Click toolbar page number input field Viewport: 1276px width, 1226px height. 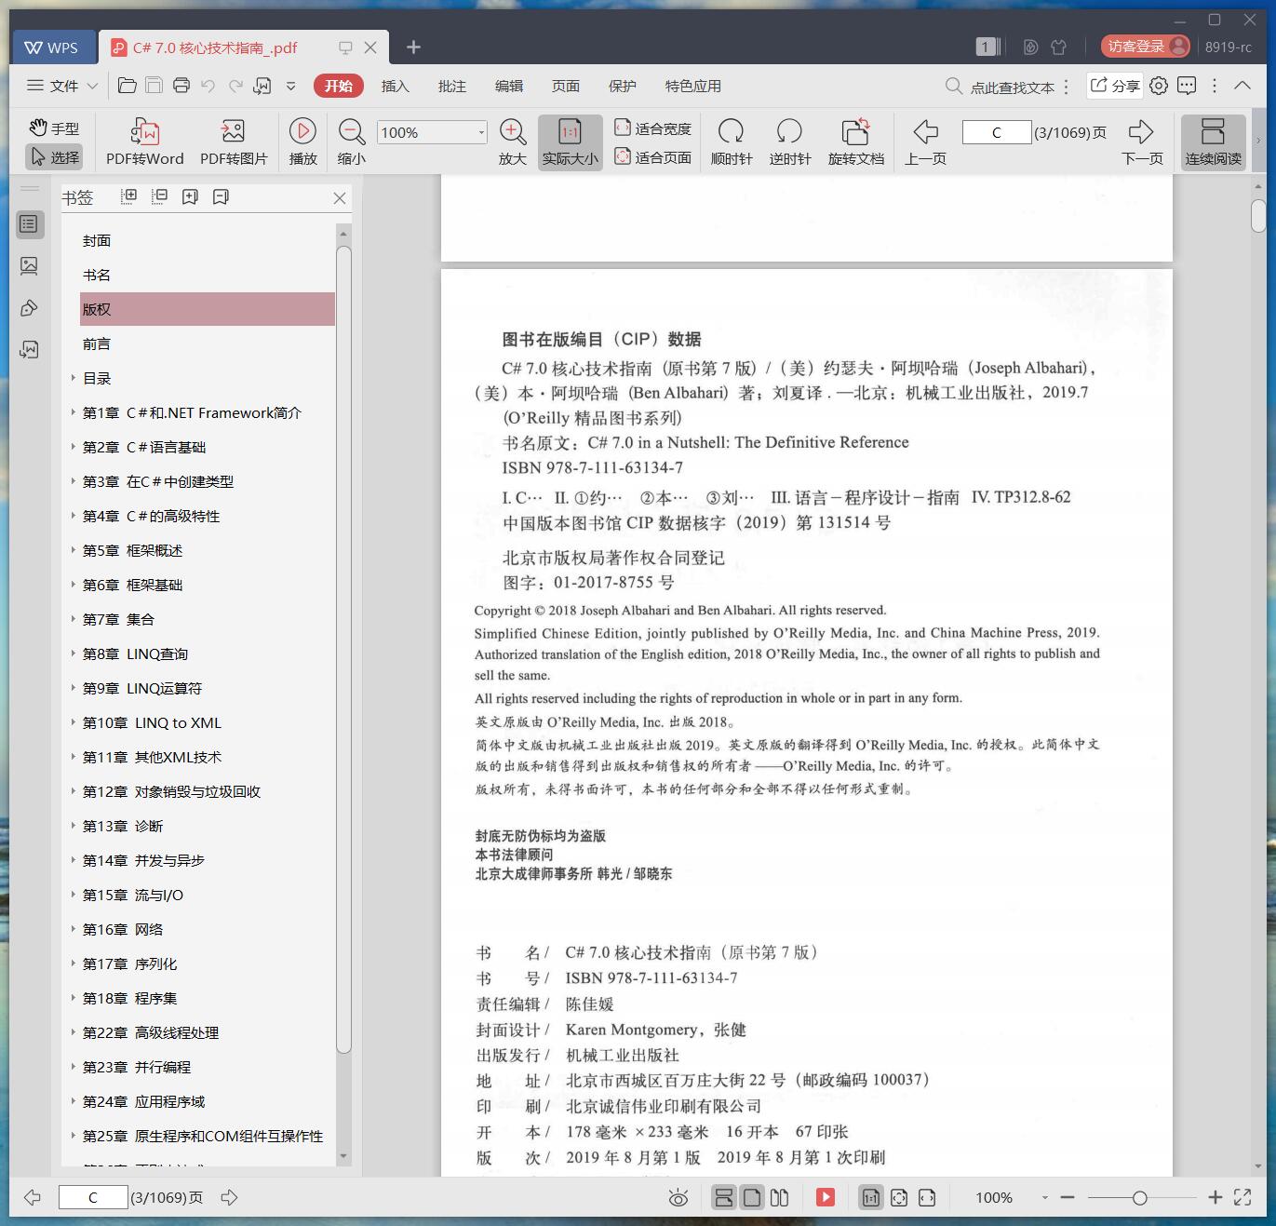click(996, 132)
